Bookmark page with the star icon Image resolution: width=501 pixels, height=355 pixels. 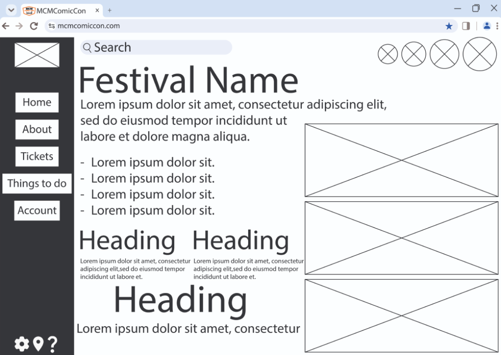449,26
